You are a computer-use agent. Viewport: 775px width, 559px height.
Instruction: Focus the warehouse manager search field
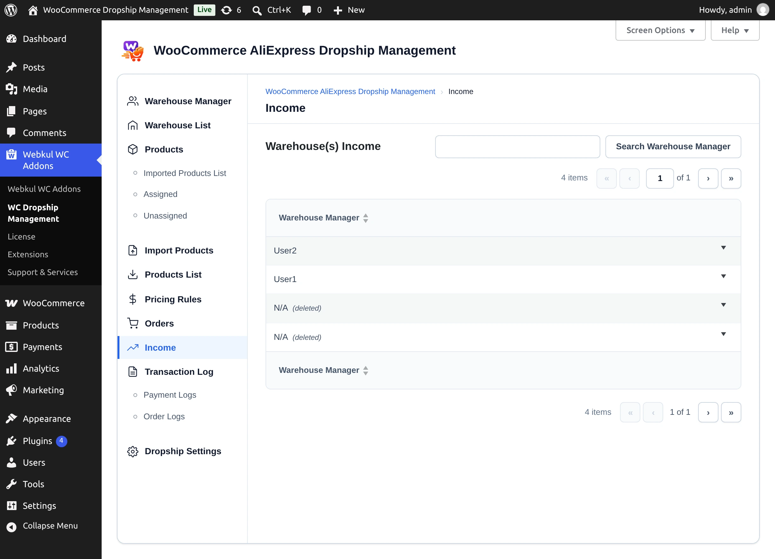[x=517, y=147]
